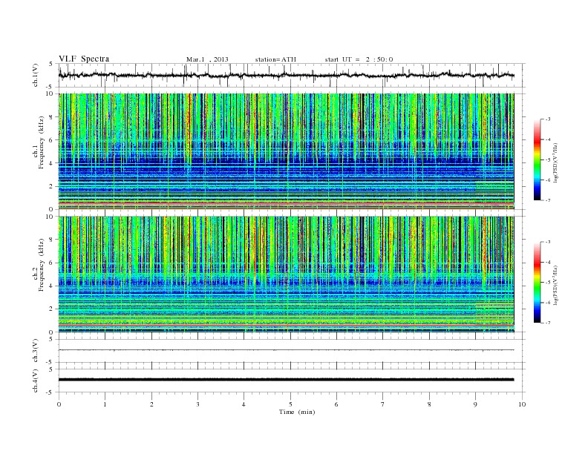Click the "ch.1(V)" waveform axis label
Screen dimensions: 588x454
(x=36, y=75)
